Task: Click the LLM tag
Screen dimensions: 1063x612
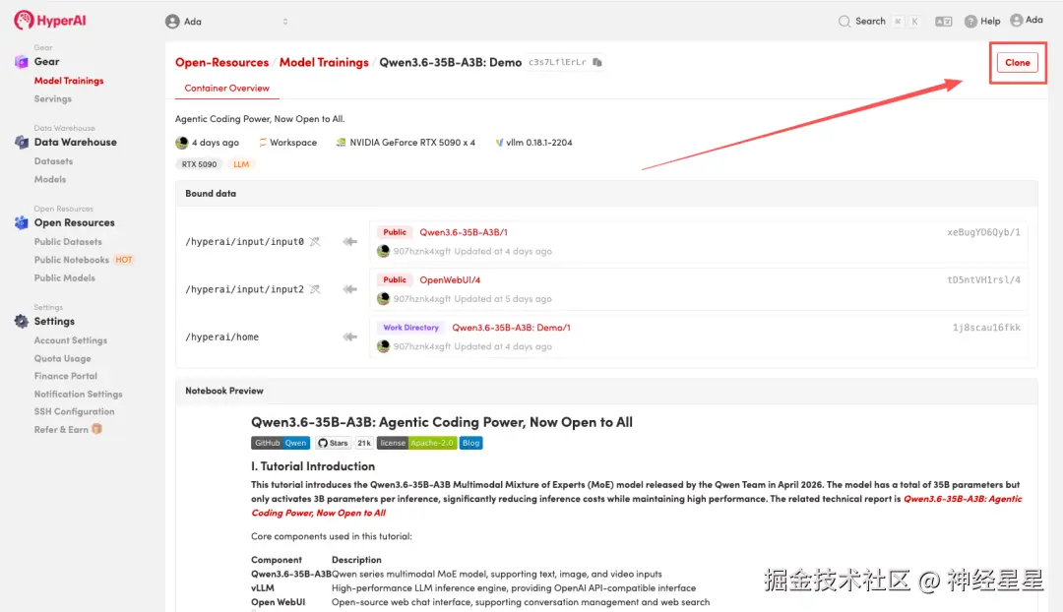Action: pos(241,164)
